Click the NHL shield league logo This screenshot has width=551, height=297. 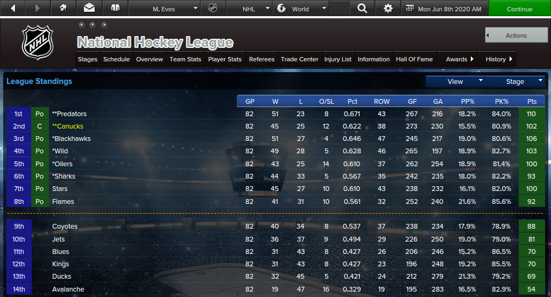(38, 42)
